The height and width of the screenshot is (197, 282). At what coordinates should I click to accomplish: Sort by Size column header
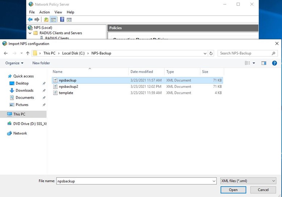(212, 72)
